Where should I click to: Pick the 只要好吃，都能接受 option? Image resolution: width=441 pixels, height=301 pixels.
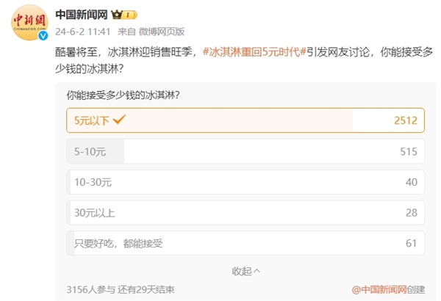tap(245, 243)
